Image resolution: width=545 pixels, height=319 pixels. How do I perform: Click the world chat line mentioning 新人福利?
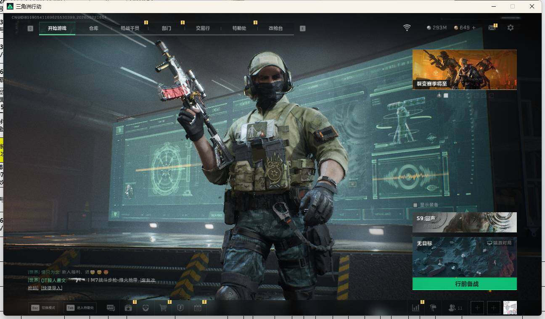(x=69, y=272)
